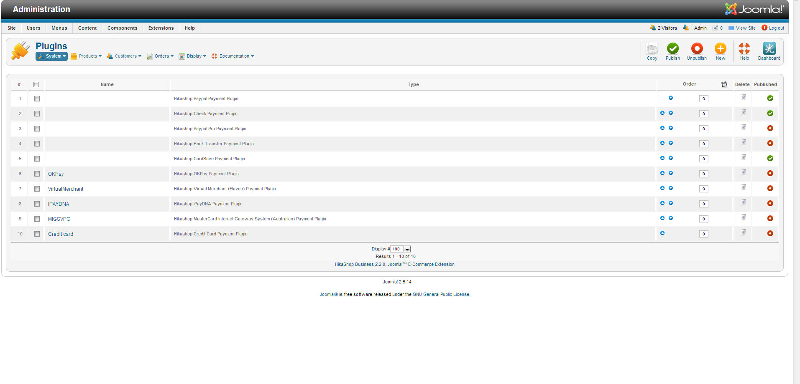800x384 pixels.
Task: Click the save order icon in Order header
Action: [x=724, y=84]
